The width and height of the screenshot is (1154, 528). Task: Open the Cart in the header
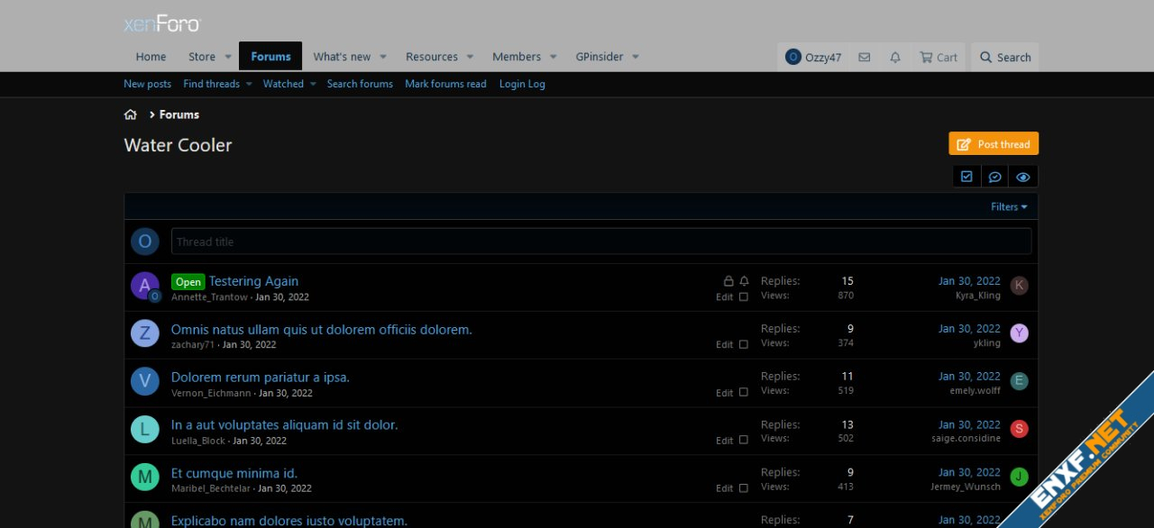[x=938, y=57]
